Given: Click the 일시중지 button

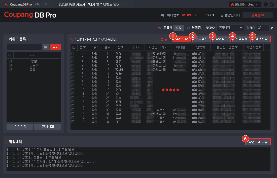Looking at the screenshot, I should tap(201, 39).
